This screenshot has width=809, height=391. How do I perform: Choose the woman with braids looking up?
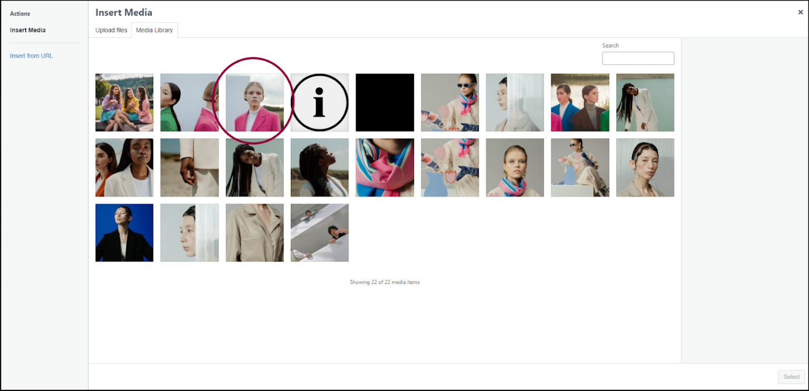click(x=320, y=167)
